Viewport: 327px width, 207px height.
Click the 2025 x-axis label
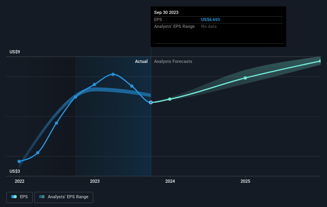245,181
